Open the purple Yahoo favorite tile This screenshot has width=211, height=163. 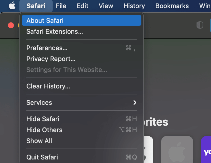[206, 150]
